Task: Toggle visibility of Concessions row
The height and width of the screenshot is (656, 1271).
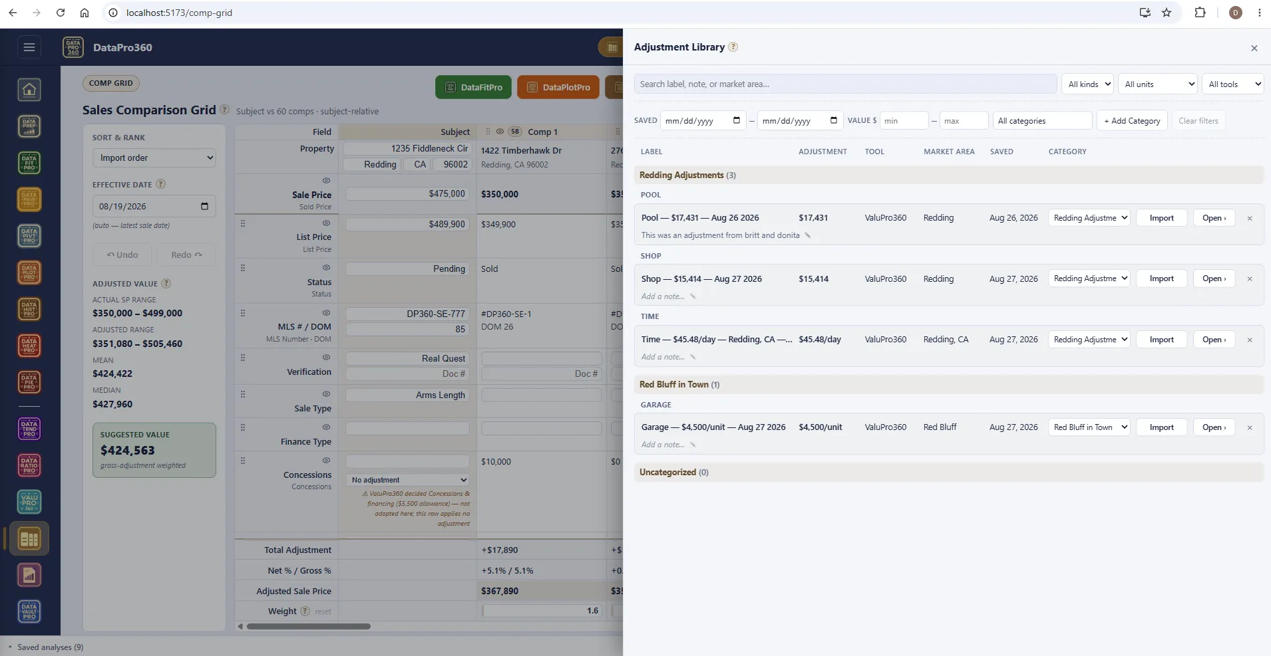Action: [x=326, y=461]
